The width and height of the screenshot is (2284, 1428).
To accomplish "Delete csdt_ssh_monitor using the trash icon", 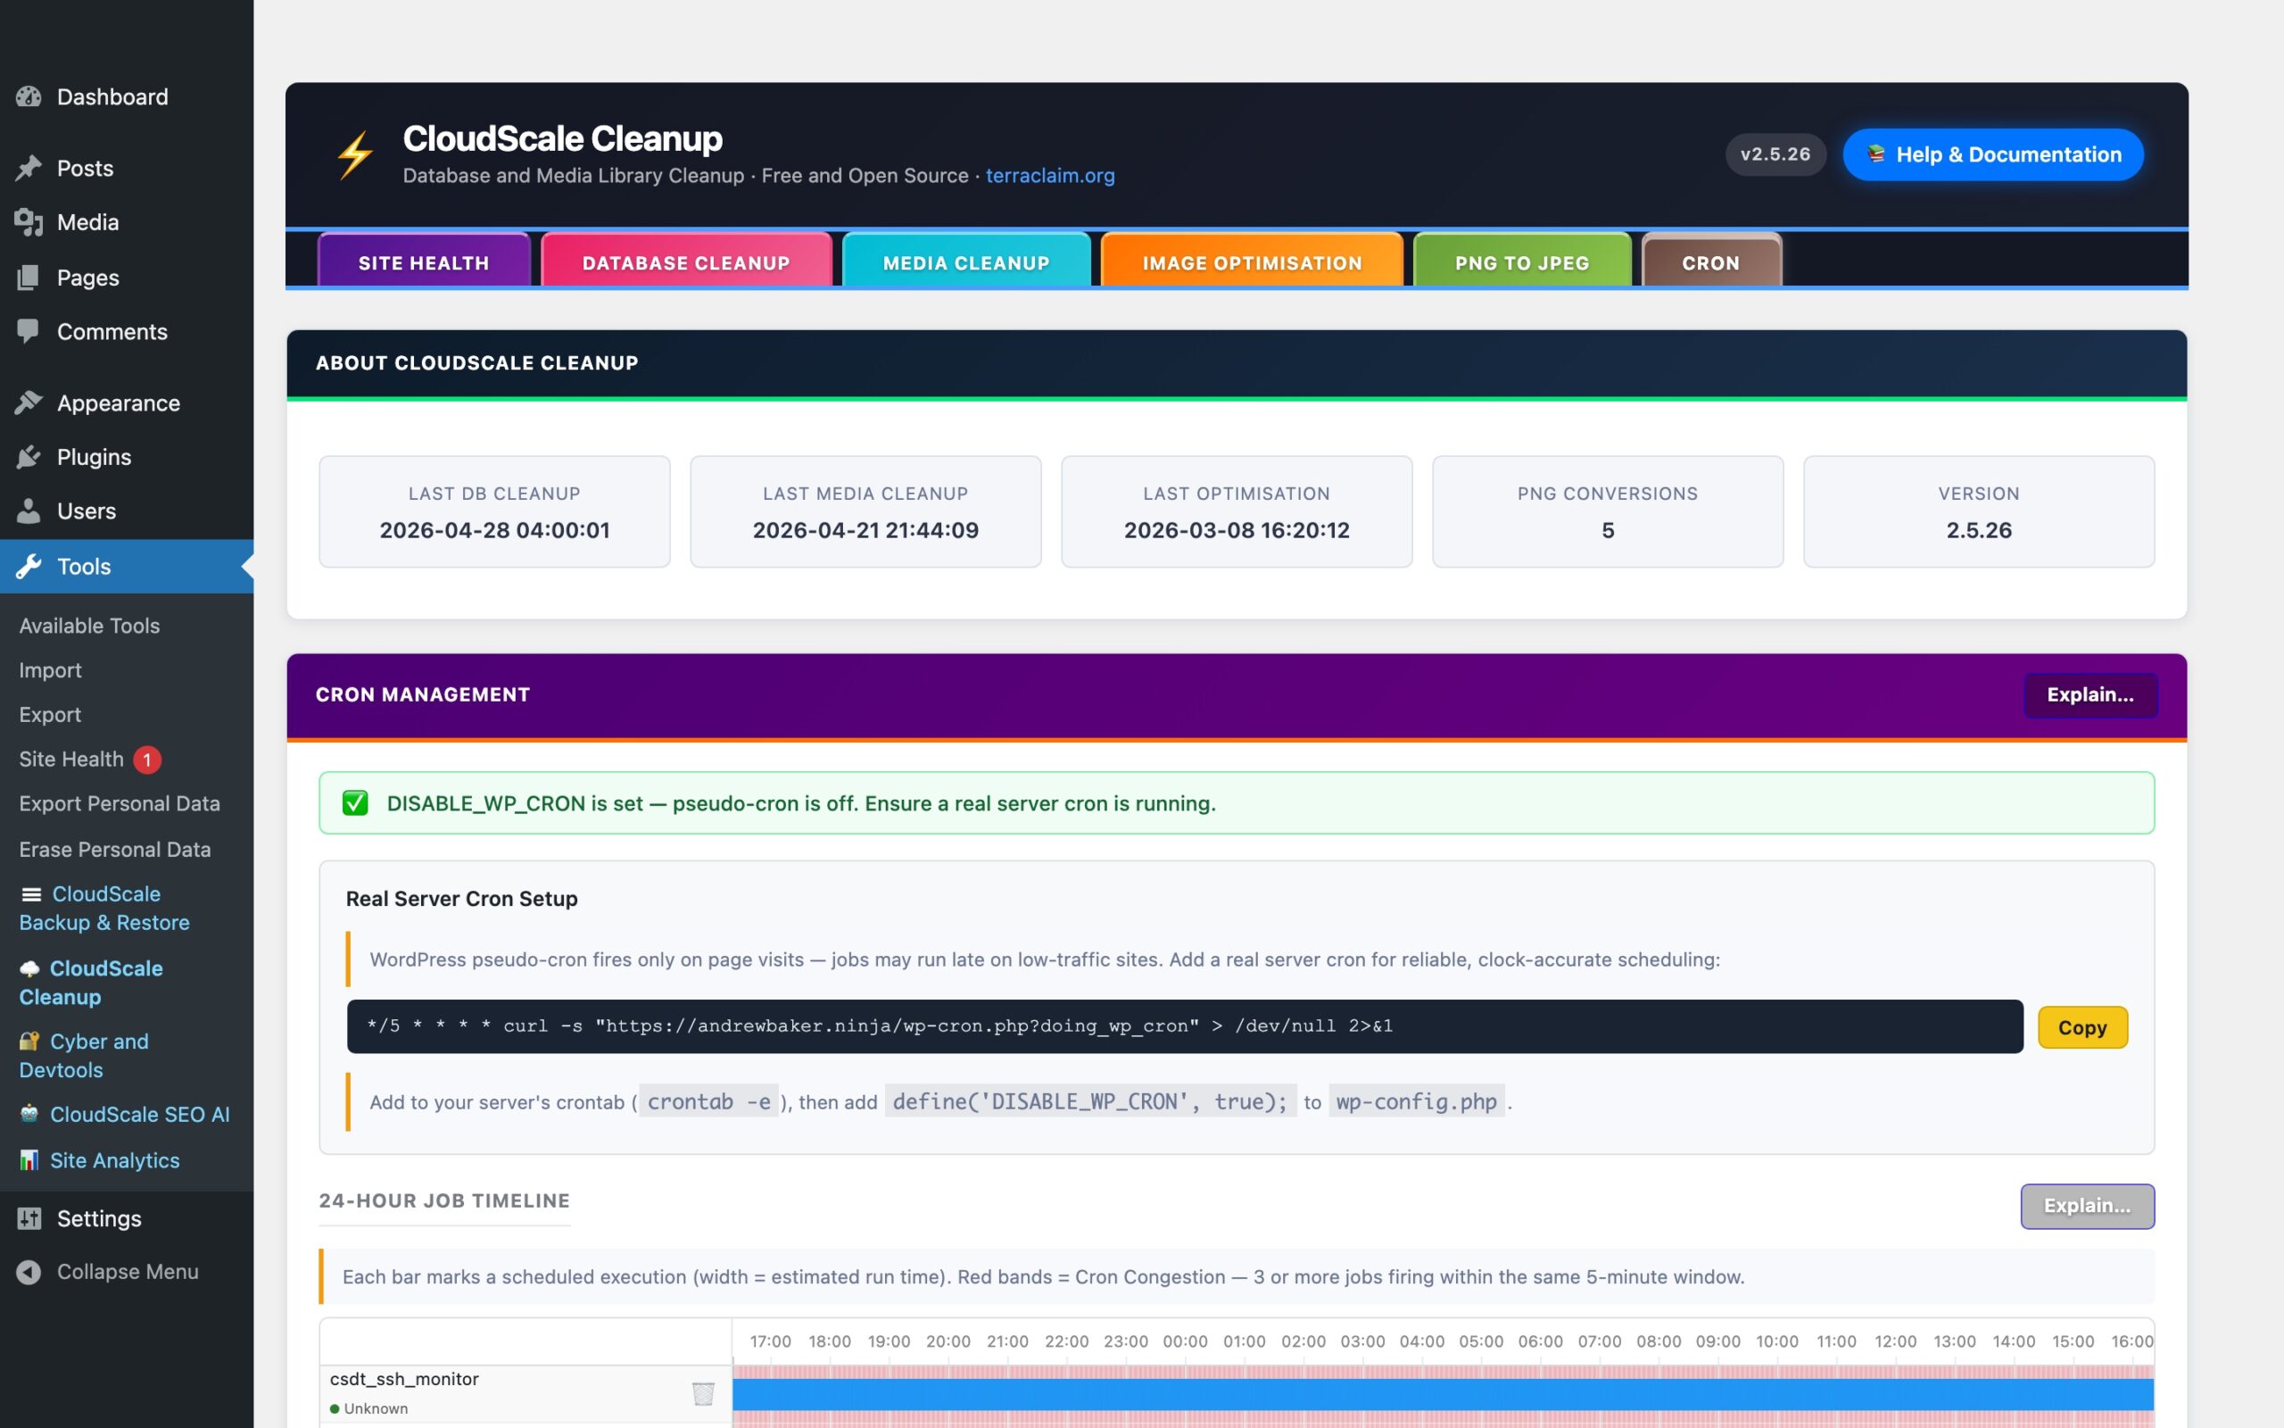I will click(x=702, y=1392).
